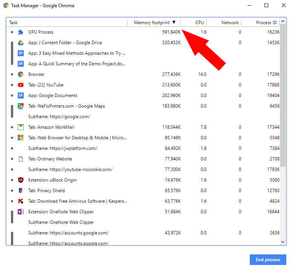Select Subframe: OneNote Web Clipper row
The image size is (292, 271).
click(143, 222)
